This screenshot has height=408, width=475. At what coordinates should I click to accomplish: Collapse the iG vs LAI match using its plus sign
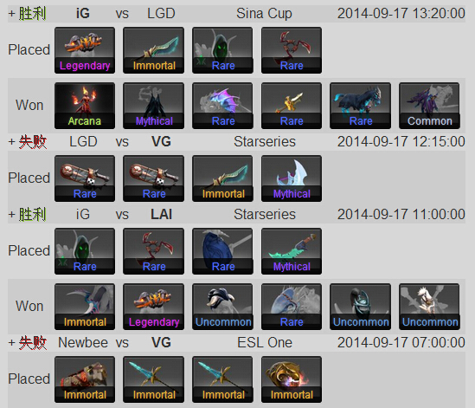11,215
